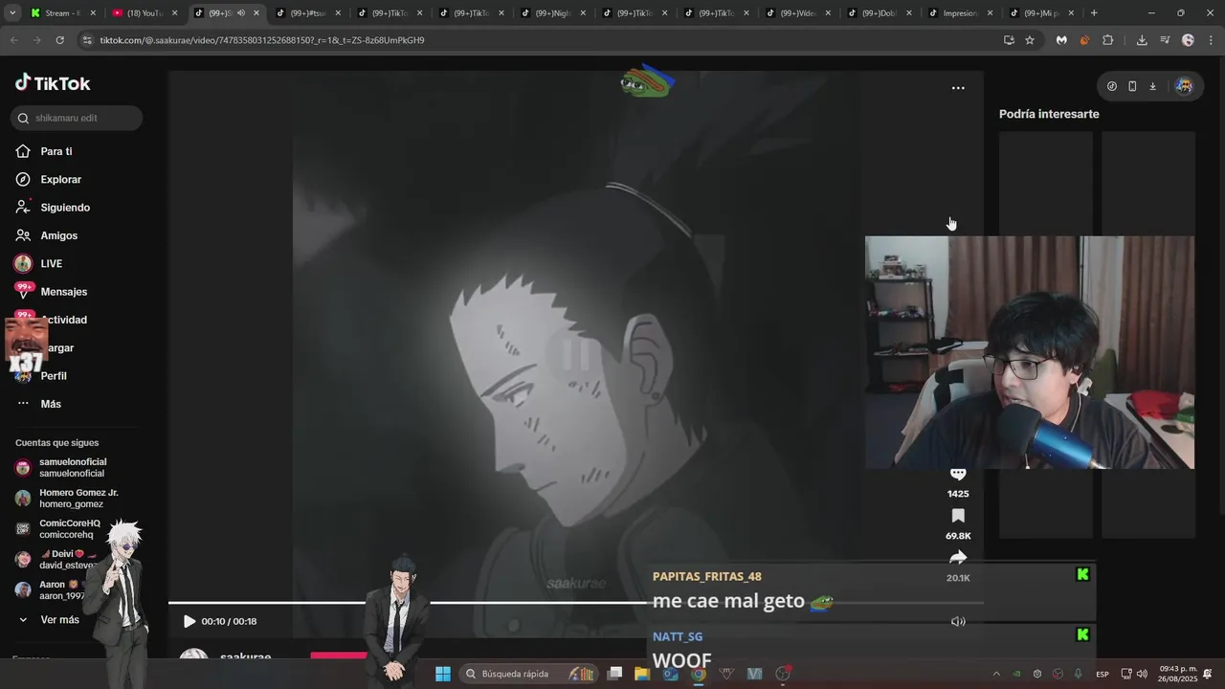This screenshot has width=1225, height=689.
Task: Open Chrome media controls icon
Action: pos(1165,40)
